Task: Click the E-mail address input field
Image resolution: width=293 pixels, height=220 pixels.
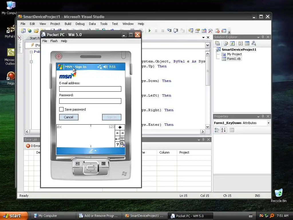Action: click(90, 89)
